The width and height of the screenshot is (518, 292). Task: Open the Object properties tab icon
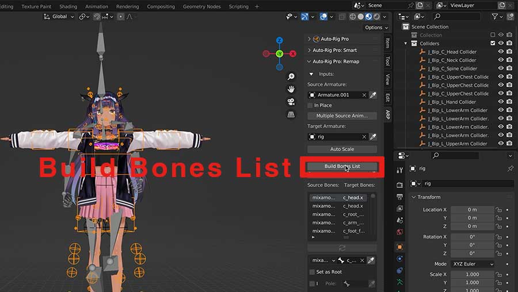click(x=400, y=247)
